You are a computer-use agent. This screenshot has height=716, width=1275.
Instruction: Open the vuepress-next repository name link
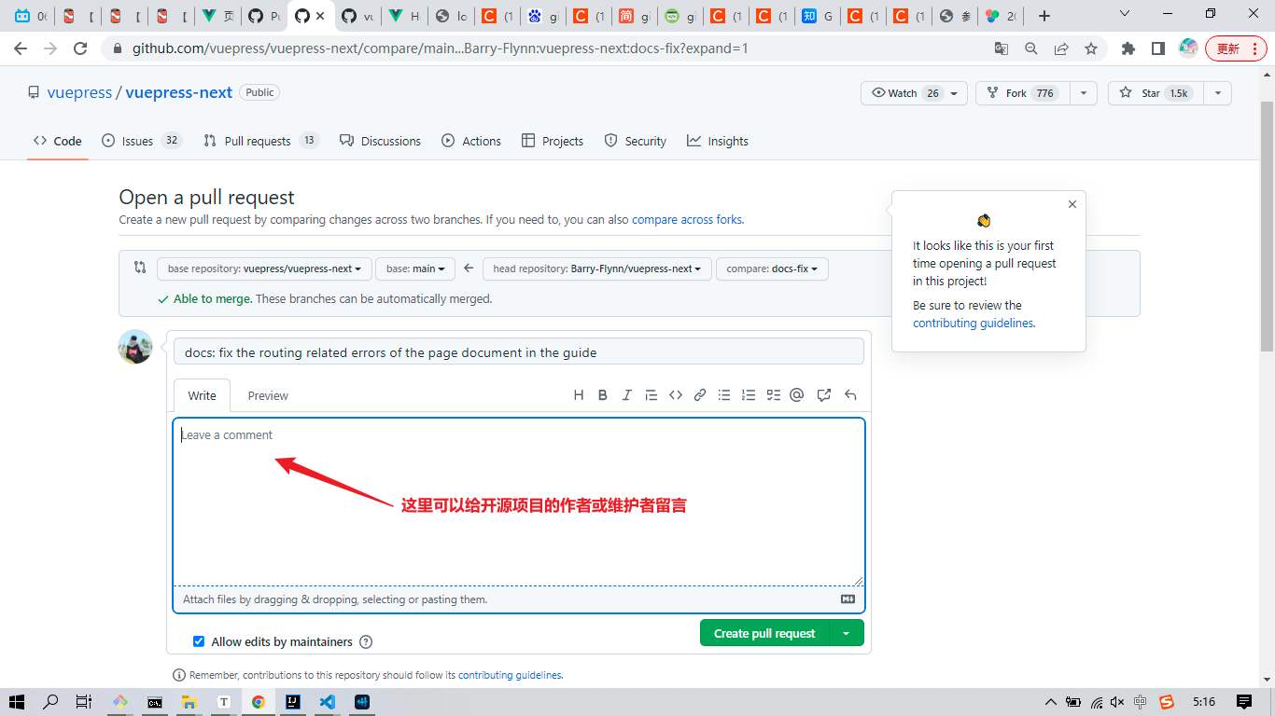[x=179, y=92]
